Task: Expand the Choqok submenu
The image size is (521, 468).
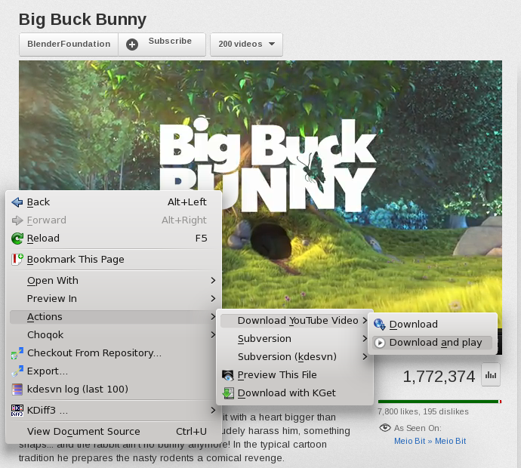Action: coord(113,335)
